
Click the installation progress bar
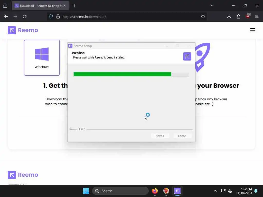point(131,74)
